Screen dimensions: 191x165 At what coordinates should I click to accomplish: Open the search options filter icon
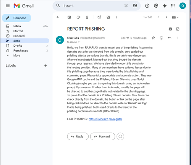click(135, 6)
